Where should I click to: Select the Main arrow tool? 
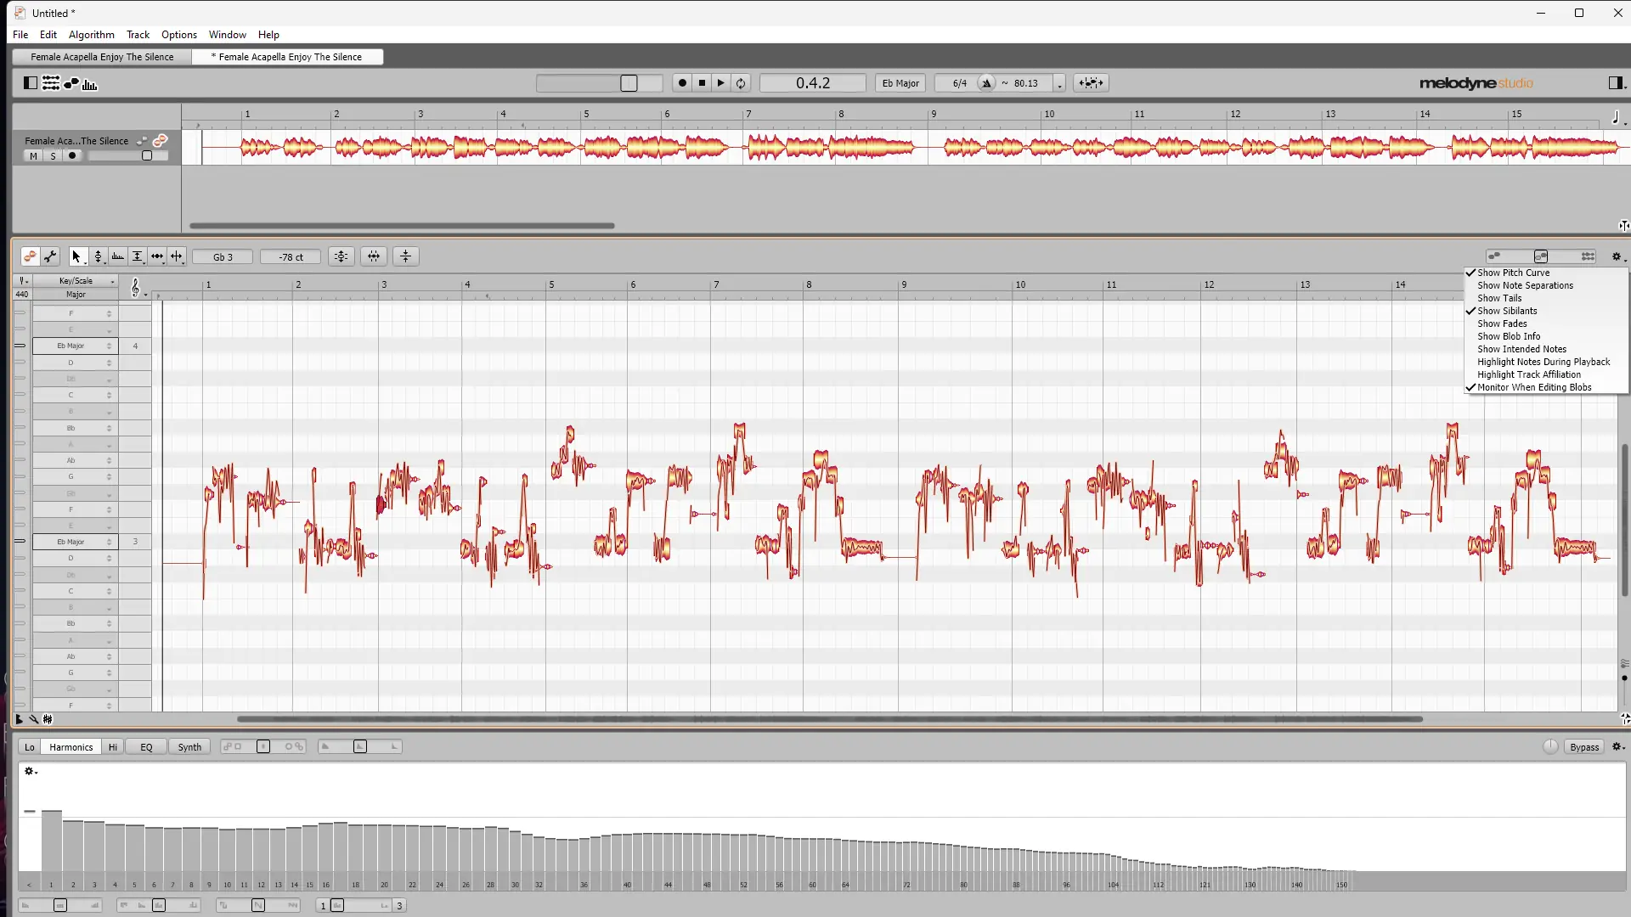[77, 256]
